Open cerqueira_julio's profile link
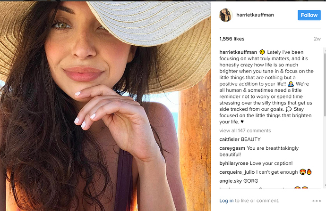 237,172
